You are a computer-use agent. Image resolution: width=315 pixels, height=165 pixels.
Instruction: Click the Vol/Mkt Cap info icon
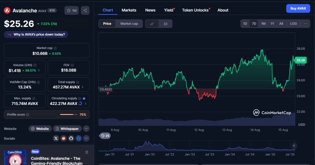38,82
